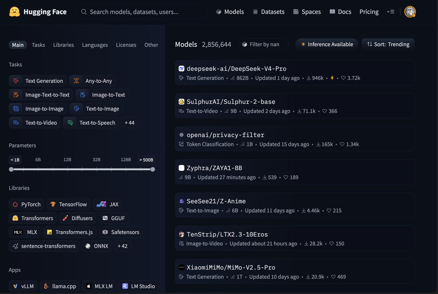Click the Filter by name field
Screen dimensions: 438x294
coord(263,44)
